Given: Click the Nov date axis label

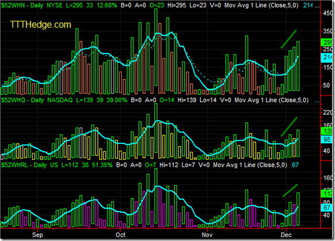Looking at the screenshot, I should 207,235.
